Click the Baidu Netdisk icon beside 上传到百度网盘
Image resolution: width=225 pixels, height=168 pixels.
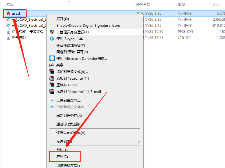[x=52, y=100]
